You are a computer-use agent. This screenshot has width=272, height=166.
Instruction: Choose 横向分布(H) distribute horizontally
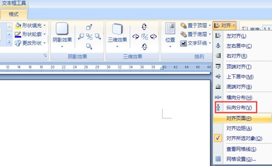(x=243, y=97)
